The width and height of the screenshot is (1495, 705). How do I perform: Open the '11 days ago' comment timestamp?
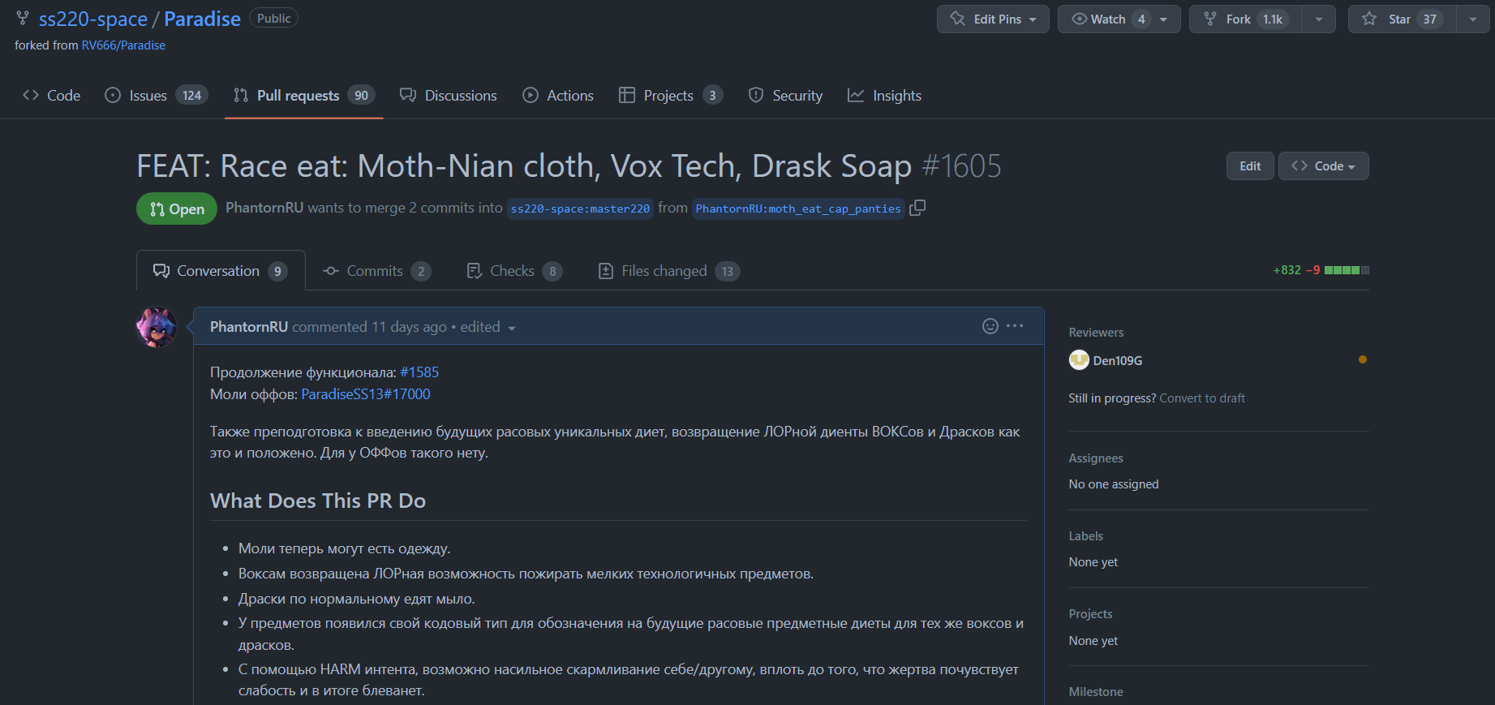[409, 327]
